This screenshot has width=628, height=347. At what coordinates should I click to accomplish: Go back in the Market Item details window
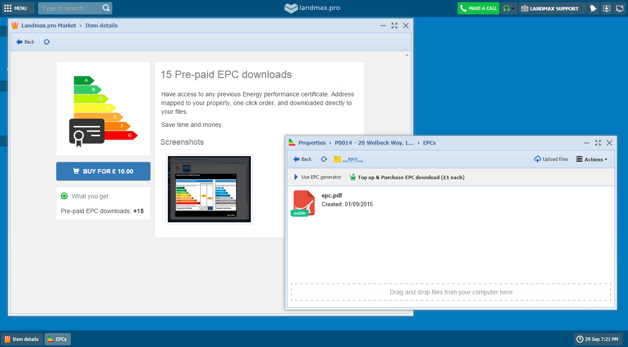[25, 42]
